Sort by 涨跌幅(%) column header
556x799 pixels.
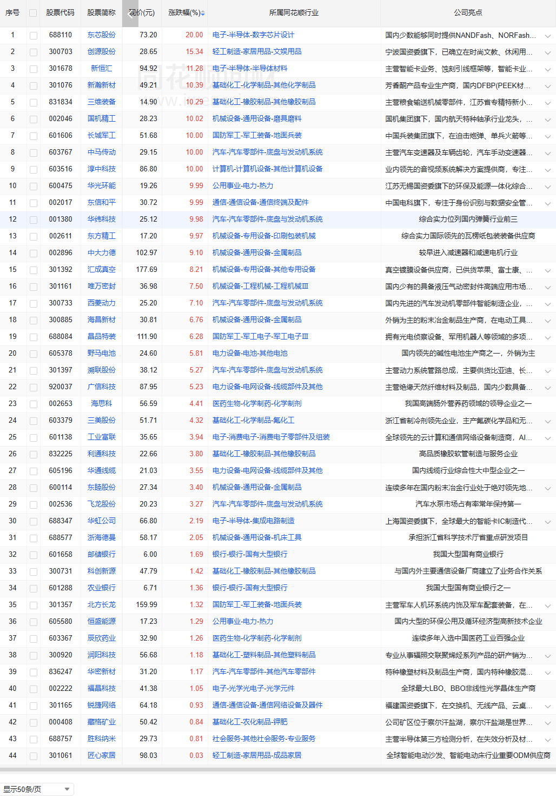tap(184, 12)
